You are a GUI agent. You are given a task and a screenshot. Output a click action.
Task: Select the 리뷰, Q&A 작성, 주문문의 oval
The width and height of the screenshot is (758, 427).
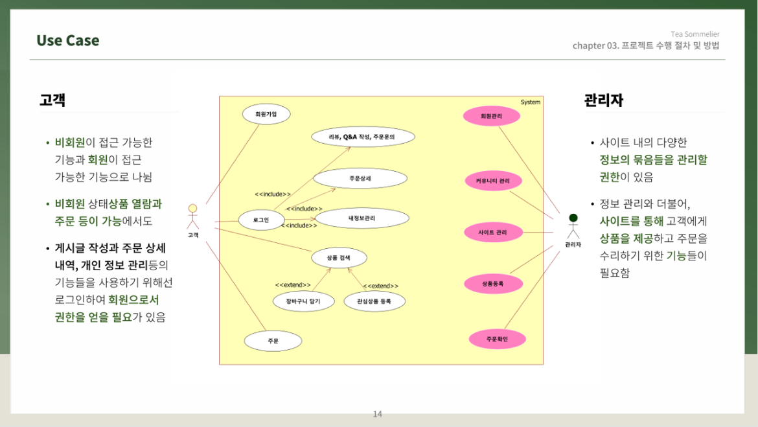click(363, 137)
